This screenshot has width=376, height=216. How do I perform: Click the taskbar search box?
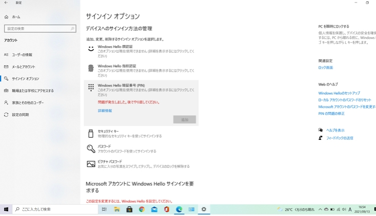click(x=55, y=209)
